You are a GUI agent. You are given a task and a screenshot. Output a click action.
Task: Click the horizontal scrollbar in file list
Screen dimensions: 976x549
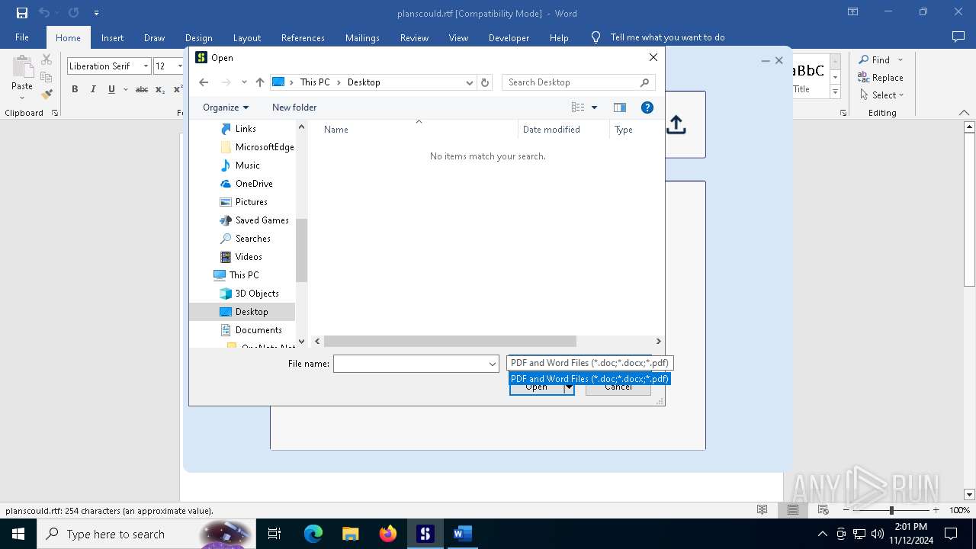point(450,342)
